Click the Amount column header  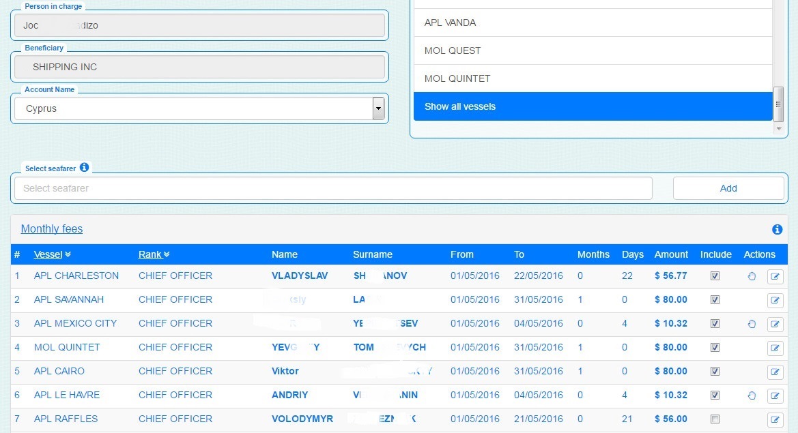(671, 254)
